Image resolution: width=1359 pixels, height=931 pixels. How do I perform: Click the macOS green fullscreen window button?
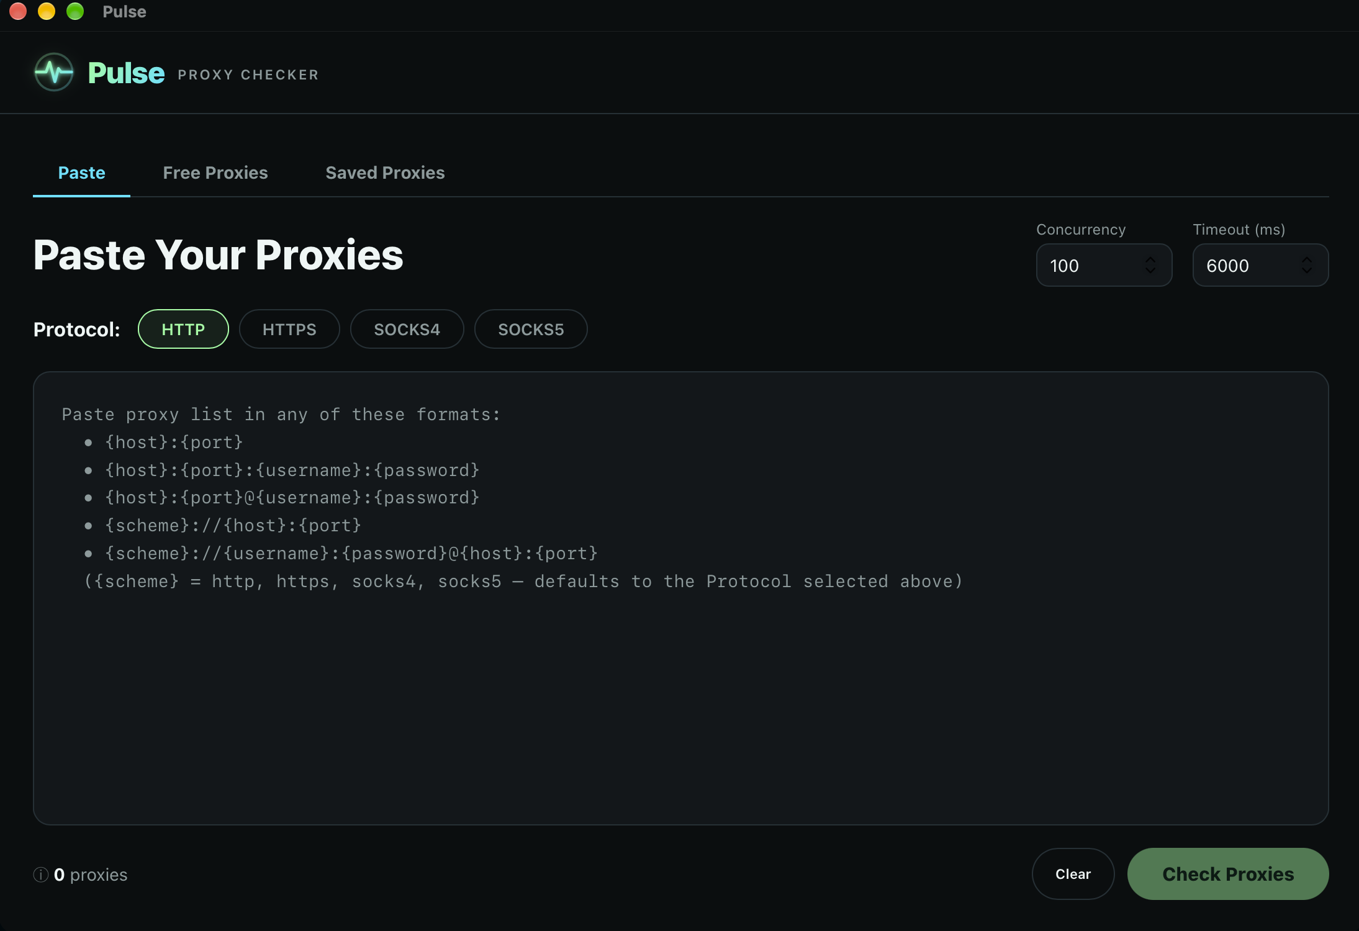[x=75, y=11]
